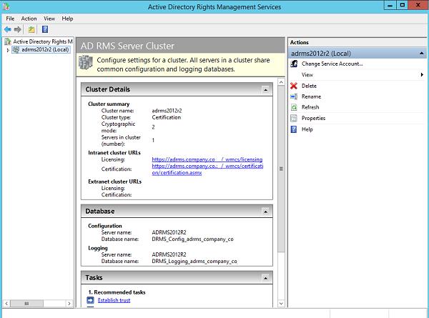This screenshot has height=318, width=429.
Task: Click the Properties action icon
Action: coord(294,118)
